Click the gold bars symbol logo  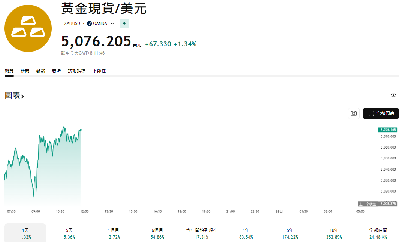click(28, 28)
